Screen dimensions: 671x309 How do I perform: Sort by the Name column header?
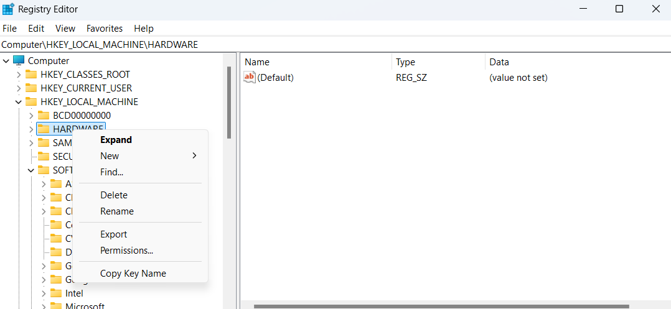click(316, 62)
